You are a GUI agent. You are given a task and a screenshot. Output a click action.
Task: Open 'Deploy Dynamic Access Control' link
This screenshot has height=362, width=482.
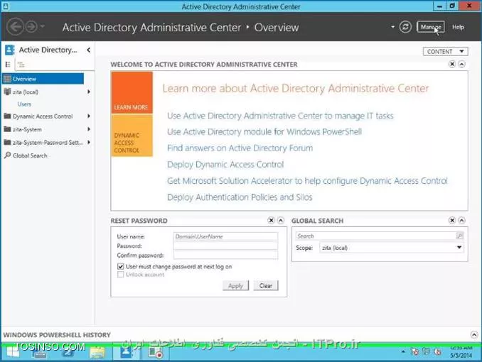(x=225, y=164)
